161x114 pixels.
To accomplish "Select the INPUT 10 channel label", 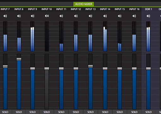I will tap(47, 9).
